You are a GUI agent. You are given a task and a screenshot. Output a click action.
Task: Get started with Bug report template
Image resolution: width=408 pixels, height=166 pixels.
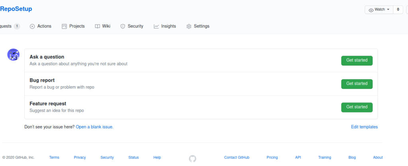pyautogui.click(x=357, y=84)
